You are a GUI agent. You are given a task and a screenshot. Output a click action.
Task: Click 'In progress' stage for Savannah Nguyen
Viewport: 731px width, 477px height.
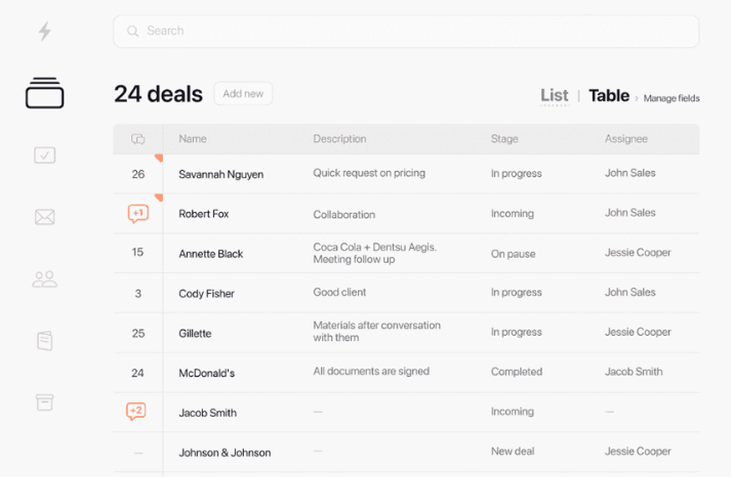[516, 174]
